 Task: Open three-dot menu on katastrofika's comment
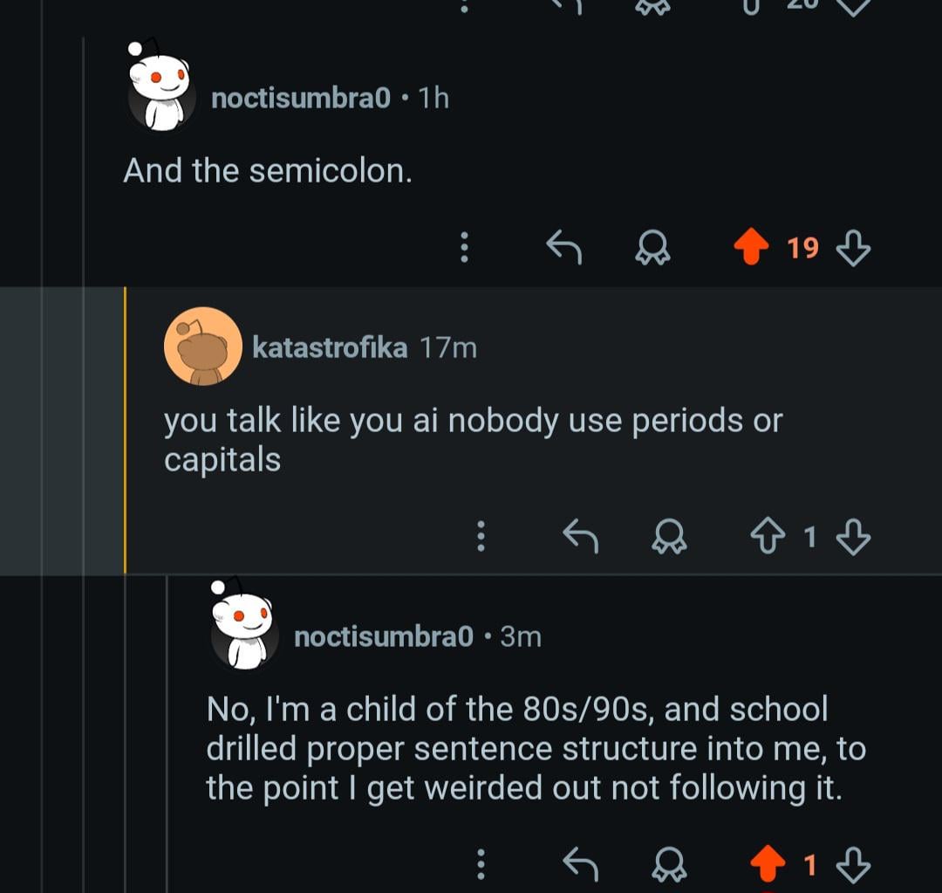[x=481, y=536]
